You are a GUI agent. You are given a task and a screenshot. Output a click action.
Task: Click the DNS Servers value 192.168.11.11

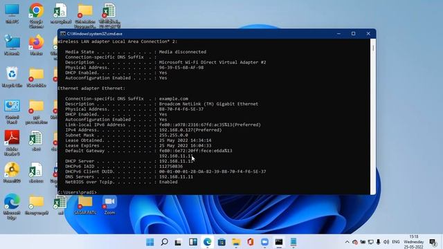click(x=176, y=177)
